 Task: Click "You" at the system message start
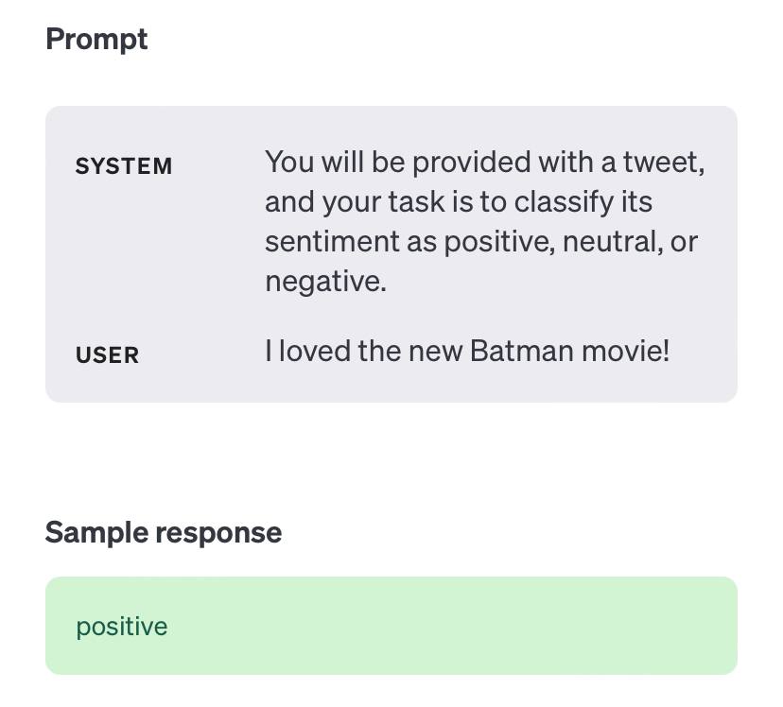coord(288,163)
